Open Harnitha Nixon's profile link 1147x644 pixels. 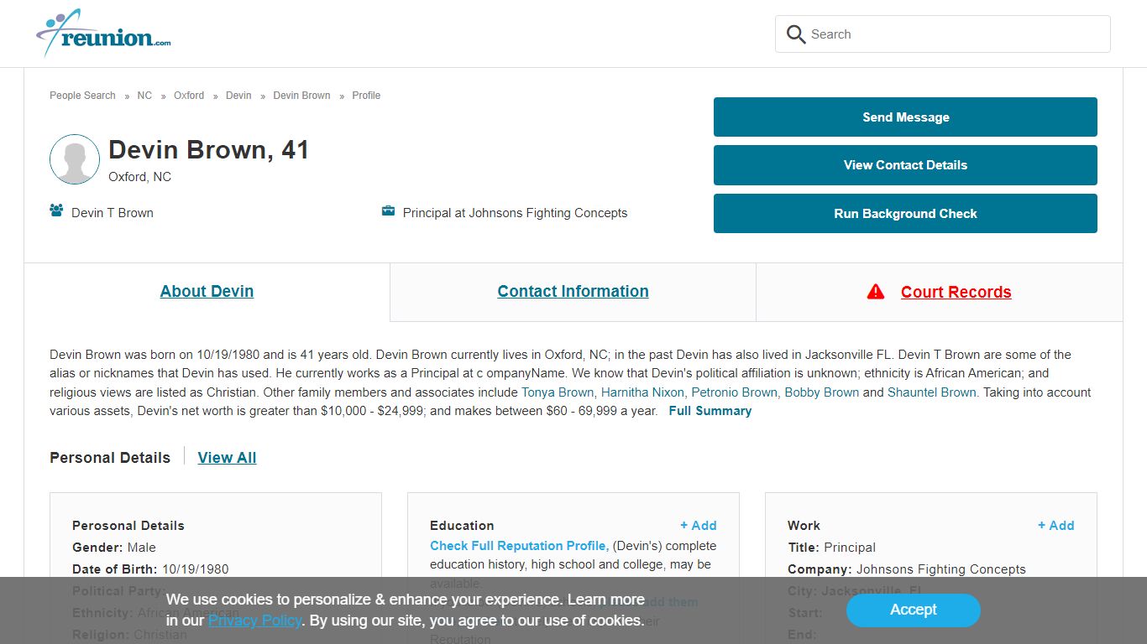coord(644,392)
